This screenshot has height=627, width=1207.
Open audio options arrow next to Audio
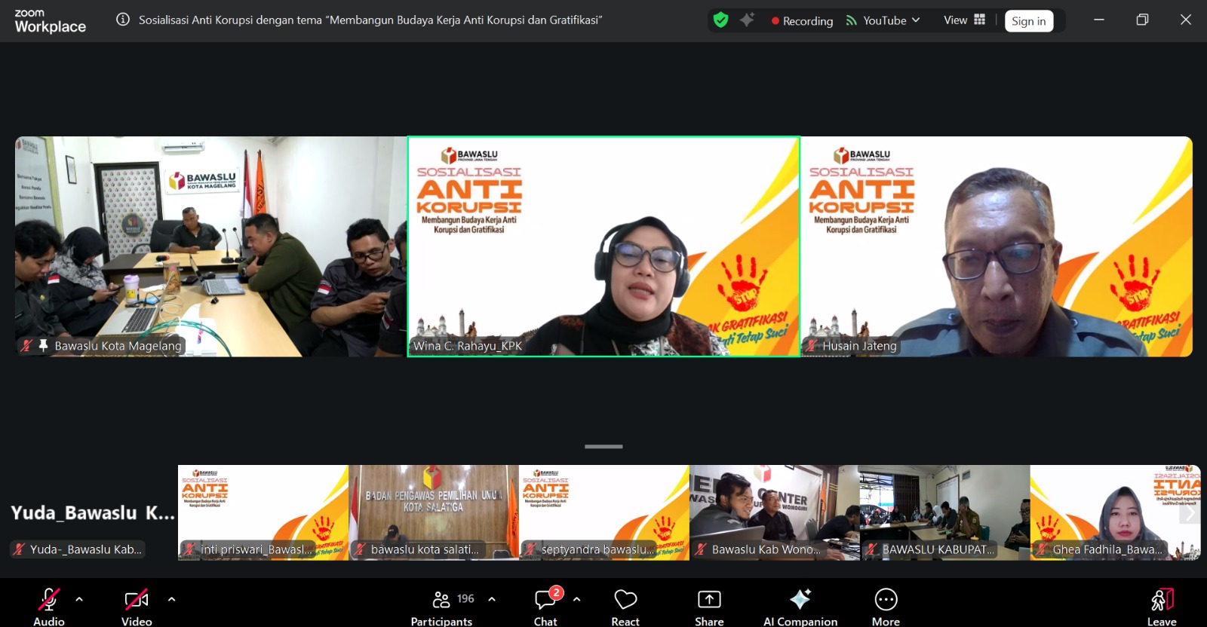[79, 600]
